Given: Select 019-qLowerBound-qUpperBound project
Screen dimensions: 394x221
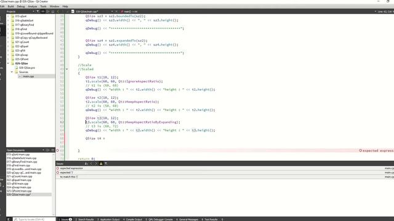Looking at the screenshot, I should [x=34, y=33].
